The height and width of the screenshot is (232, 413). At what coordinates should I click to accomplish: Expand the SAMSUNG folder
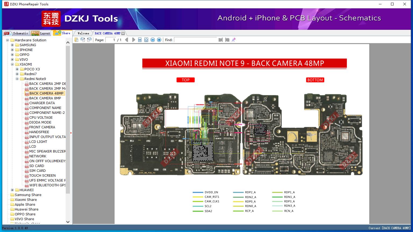coord(12,45)
